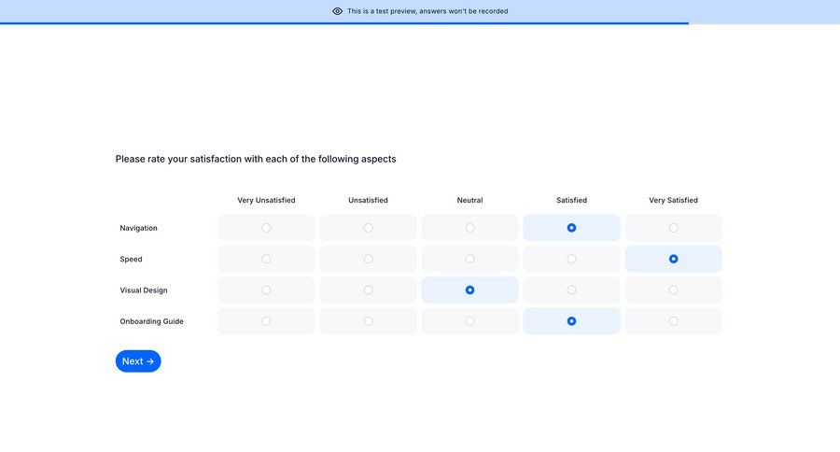Select Unsatisfied for Speed
This screenshot has width=840, height=452.
point(368,259)
